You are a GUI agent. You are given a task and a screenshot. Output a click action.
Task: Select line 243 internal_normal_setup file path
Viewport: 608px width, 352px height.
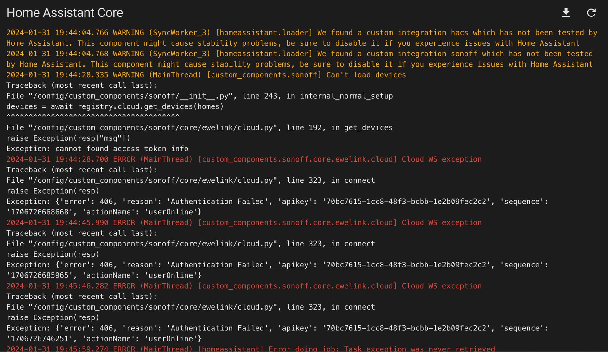(x=199, y=96)
